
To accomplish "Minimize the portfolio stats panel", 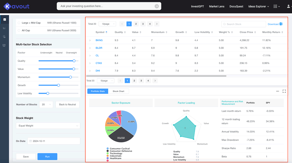I will click(x=277, y=91).
